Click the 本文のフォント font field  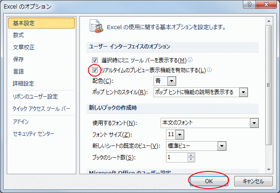tap(206, 123)
